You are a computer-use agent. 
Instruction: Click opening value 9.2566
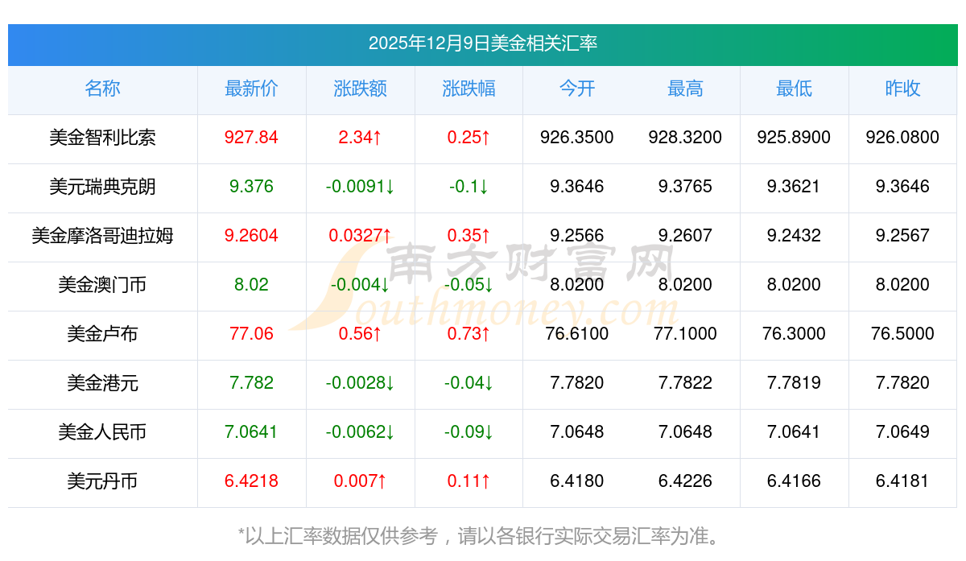577,236
